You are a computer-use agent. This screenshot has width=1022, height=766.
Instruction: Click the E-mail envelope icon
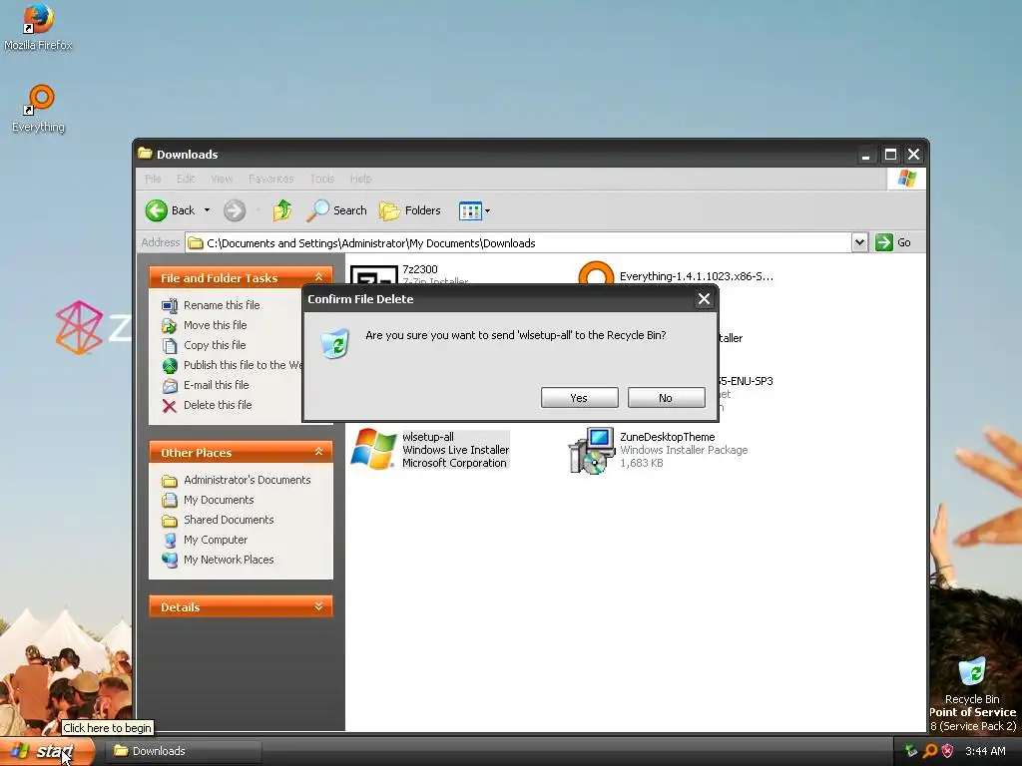(x=170, y=386)
